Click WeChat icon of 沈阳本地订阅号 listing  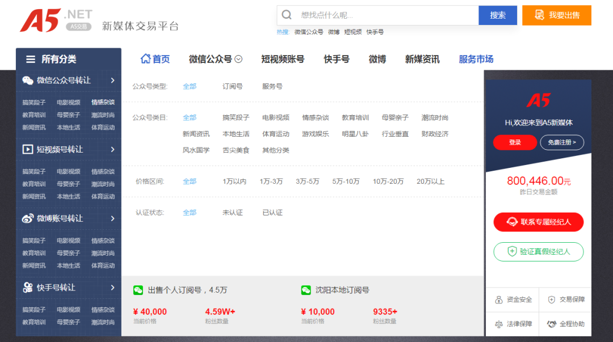click(306, 290)
